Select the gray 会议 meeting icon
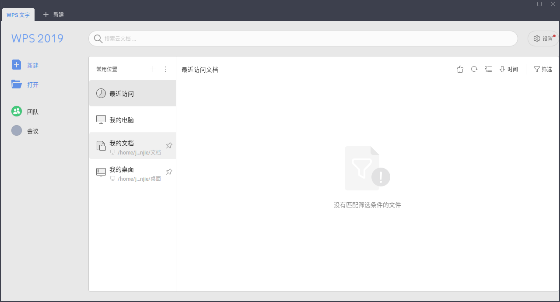Screen dimensions: 560x302 coord(17,130)
